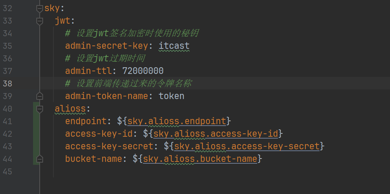This screenshot has height=194, width=390.
Task: Open the sky.alioss.access-key-id placeholder reference
Action: coord(216,134)
